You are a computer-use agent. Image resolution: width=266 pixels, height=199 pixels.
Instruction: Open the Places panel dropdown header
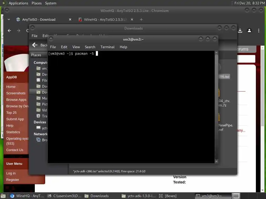(39, 55)
